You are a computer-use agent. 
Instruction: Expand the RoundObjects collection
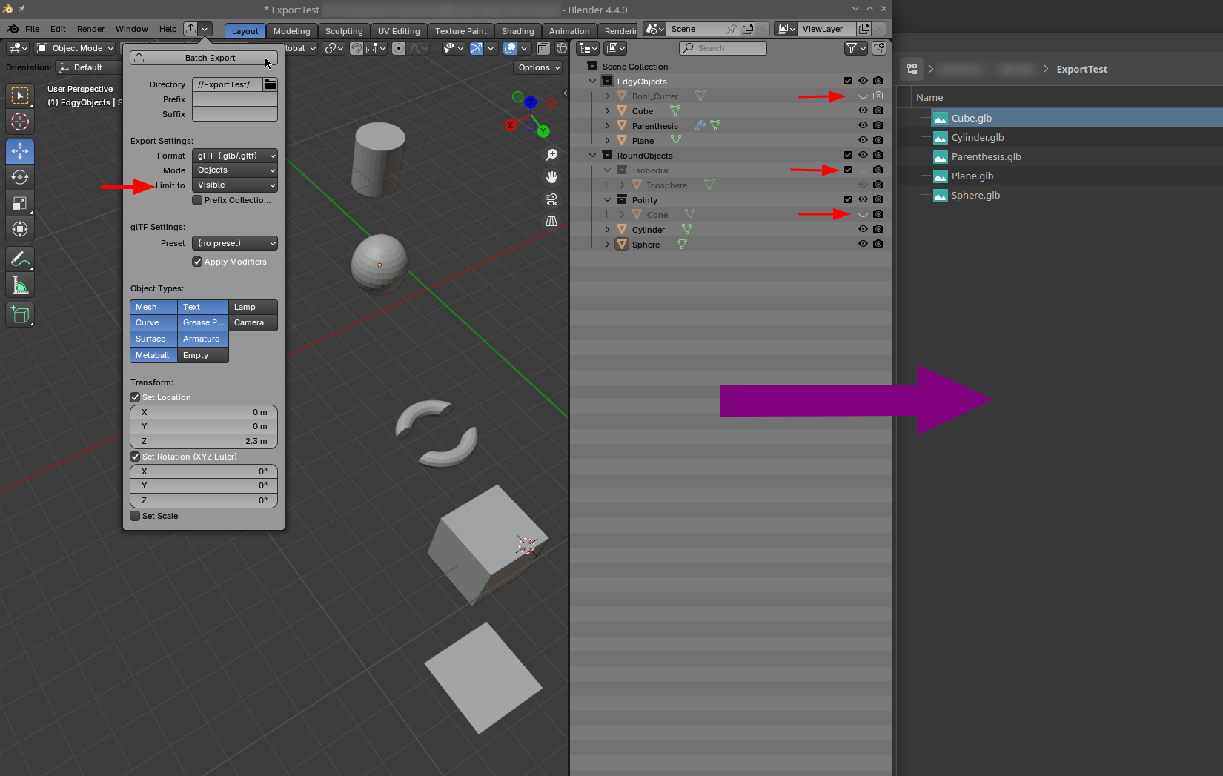tap(592, 155)
